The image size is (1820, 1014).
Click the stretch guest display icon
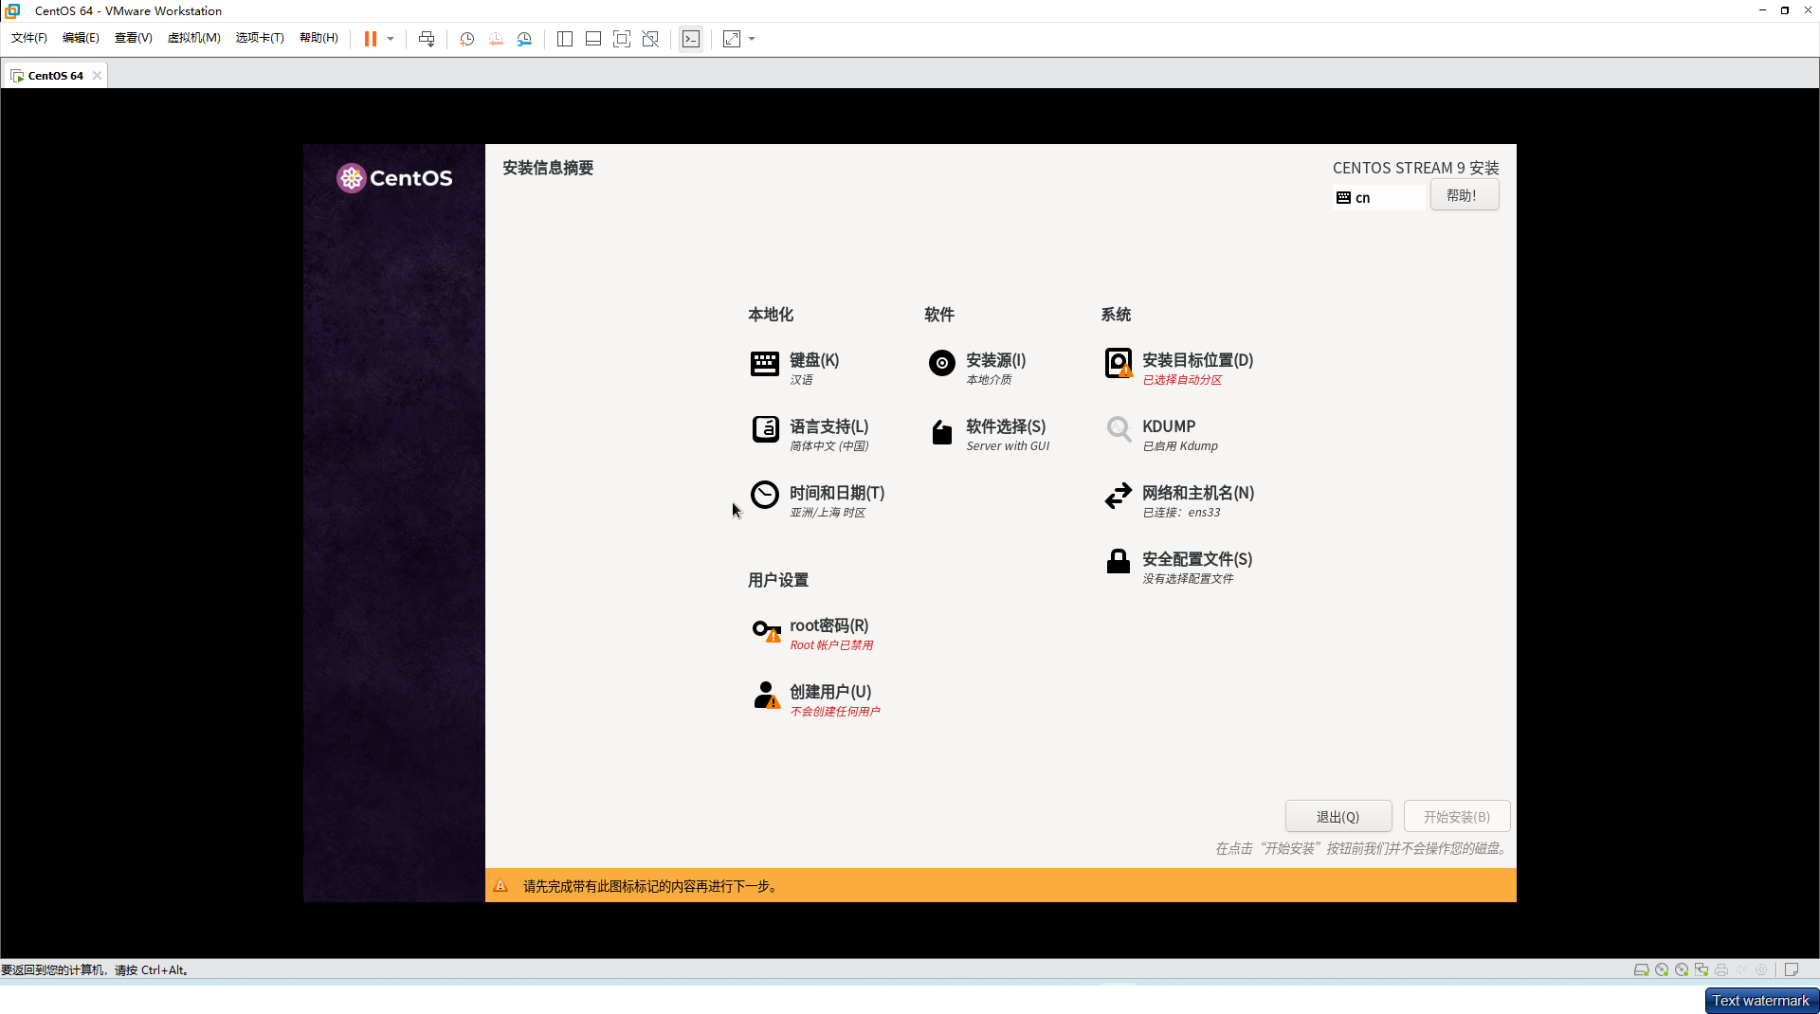732,39
